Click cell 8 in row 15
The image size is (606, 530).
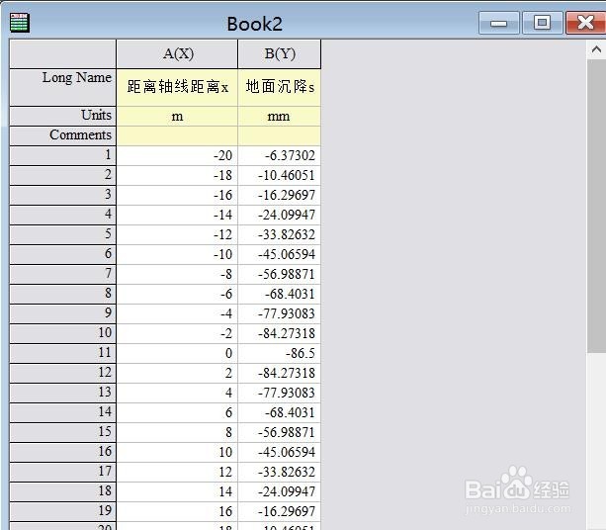click(x=177, y=432)
